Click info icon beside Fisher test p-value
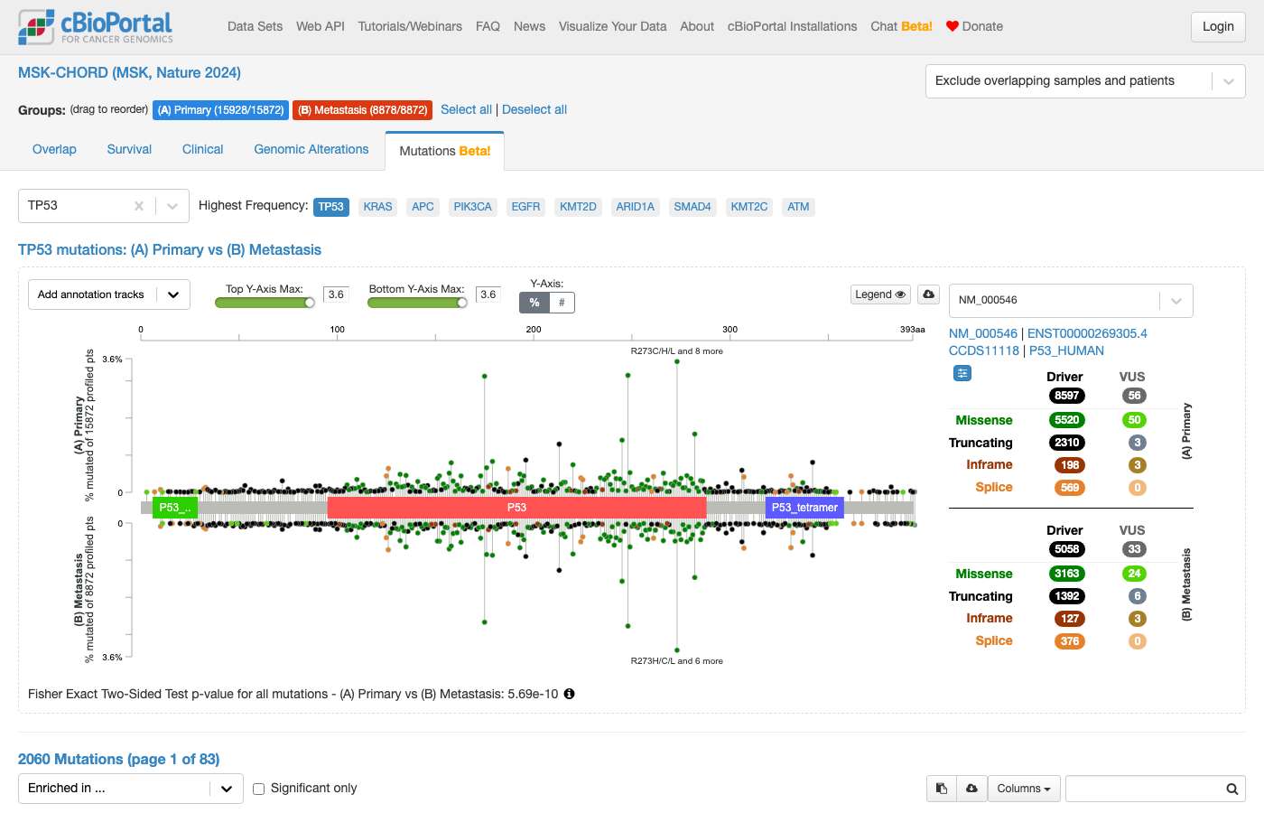Screen dimensions: 1264x813 (x=569, y=694)
